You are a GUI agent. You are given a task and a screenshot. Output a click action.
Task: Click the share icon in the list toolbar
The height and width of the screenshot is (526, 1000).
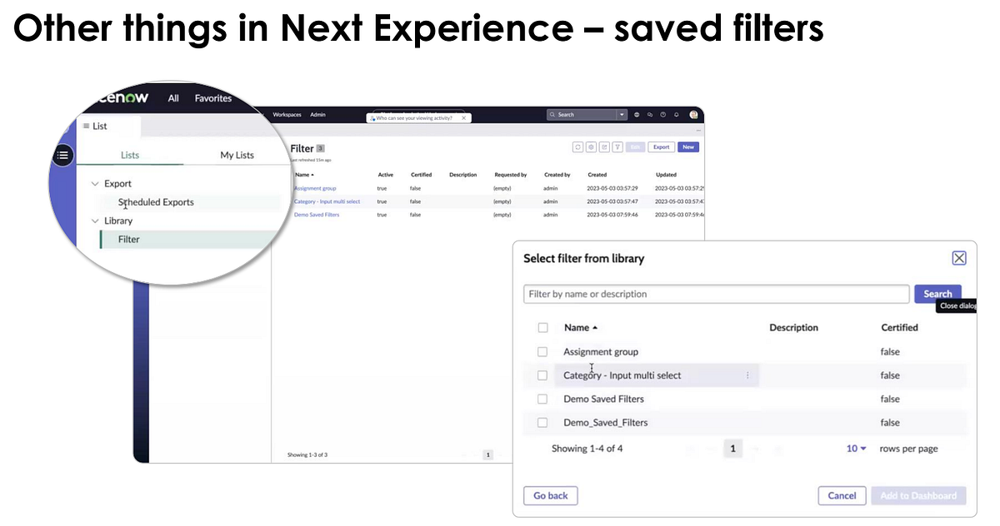pos(602,146)
